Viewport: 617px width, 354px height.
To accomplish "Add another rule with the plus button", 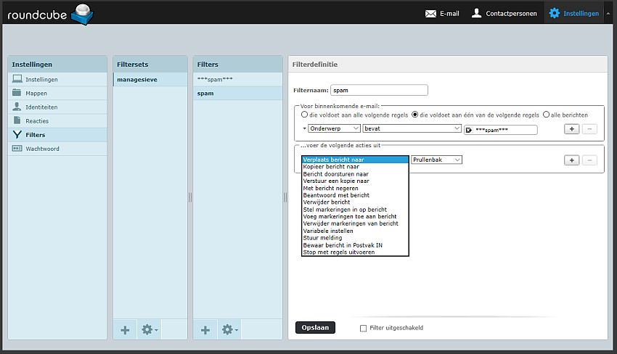I will pyautogui.click(x=571, y=129).
